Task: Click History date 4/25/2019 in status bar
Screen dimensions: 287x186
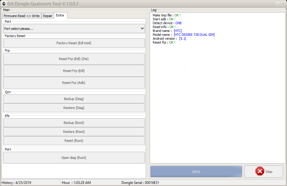Action: (x=16, y=182)
